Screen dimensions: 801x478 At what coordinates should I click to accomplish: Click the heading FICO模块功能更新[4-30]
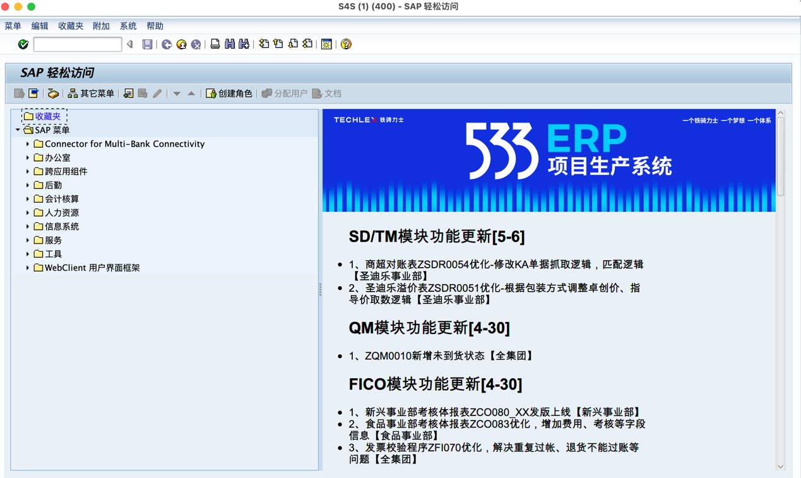(436, 384)
